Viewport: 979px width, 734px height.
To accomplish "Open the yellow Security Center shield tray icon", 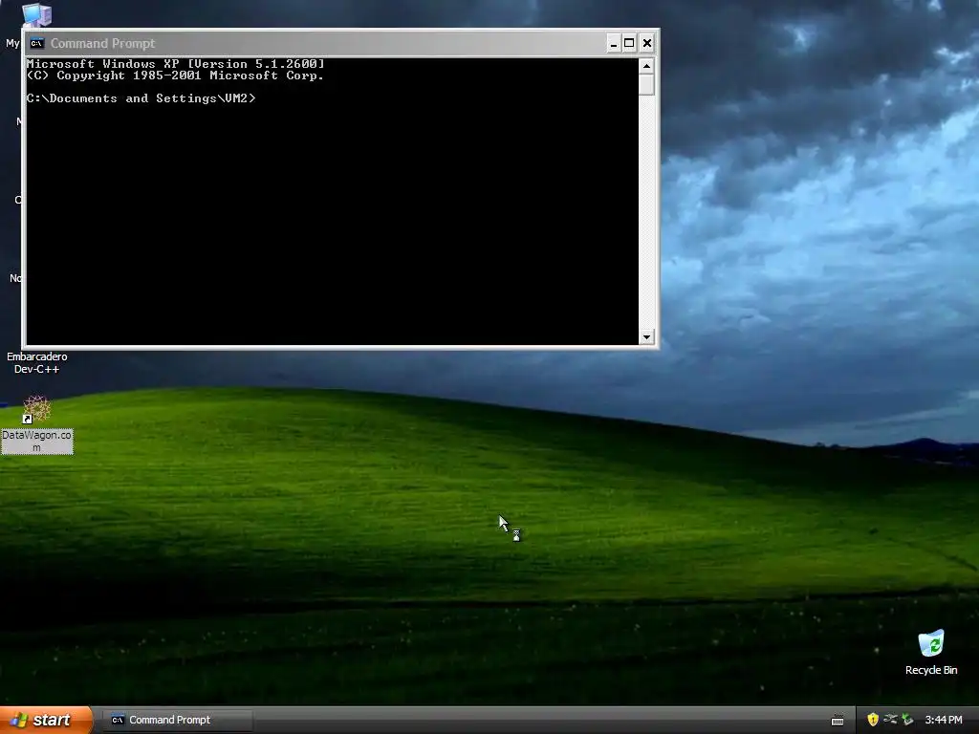I will click(x=873, y=720).
